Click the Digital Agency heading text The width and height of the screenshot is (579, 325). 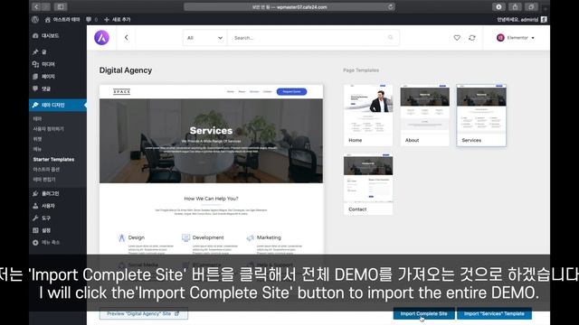(126, 70)
